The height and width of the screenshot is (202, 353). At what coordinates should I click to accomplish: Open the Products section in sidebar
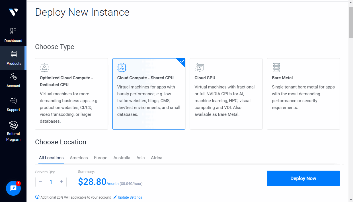pos(13,58)
